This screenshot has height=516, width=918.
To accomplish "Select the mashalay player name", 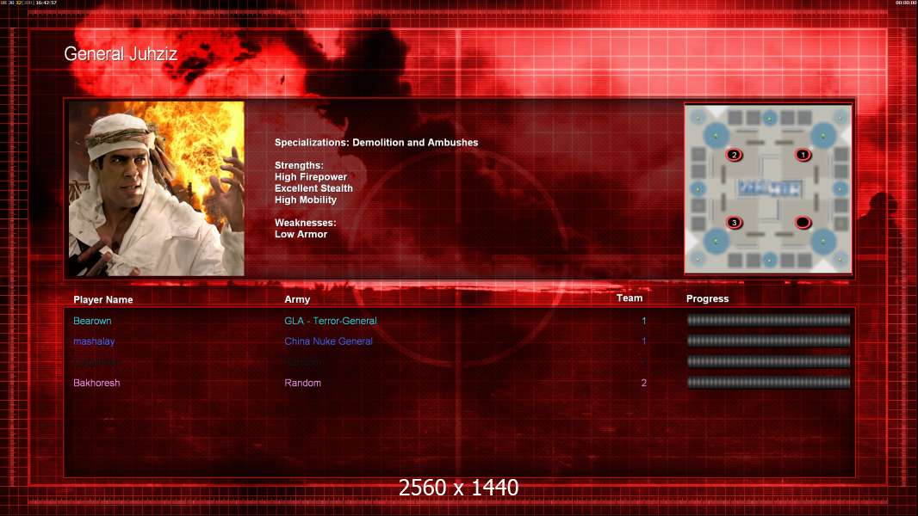I will [94, 341].
